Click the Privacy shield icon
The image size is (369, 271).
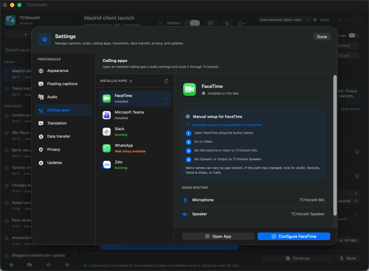41,150
